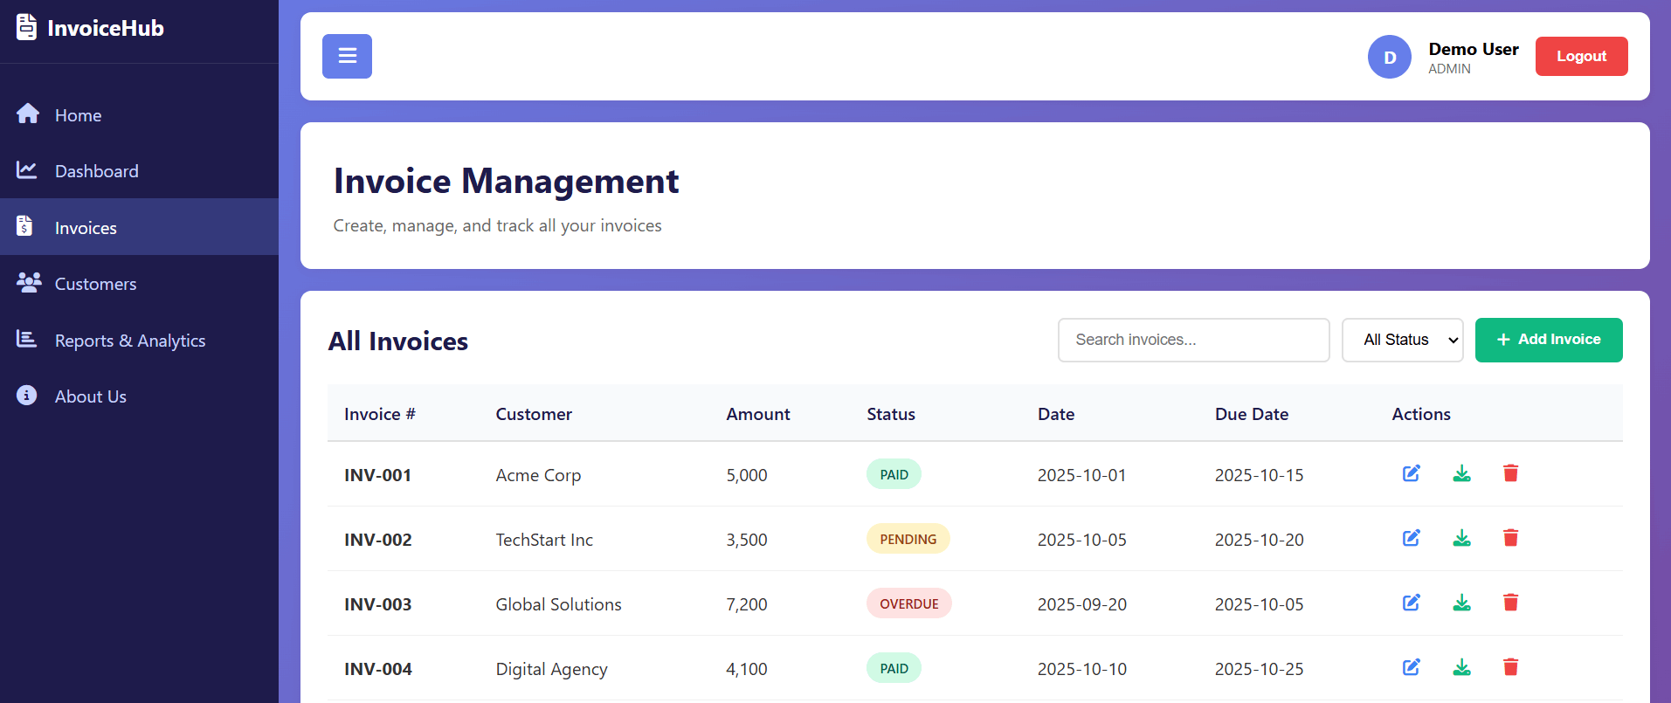
Task: Toggle the hamburger menu button
Action: (x=347, y=56)
